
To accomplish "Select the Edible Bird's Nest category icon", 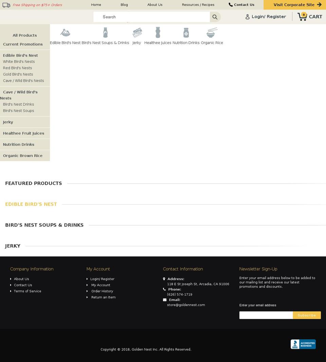I will coord(66,33).
